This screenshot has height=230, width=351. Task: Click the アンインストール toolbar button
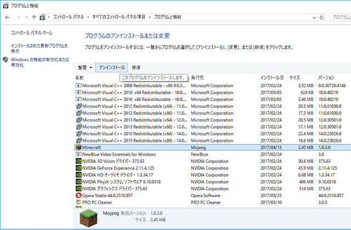point(111,67)
